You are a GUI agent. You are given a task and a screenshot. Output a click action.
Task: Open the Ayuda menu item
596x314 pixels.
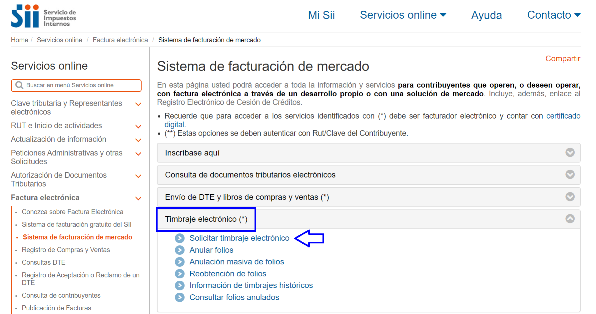coord(486,15)
